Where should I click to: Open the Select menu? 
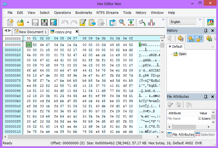coord(45,12)
